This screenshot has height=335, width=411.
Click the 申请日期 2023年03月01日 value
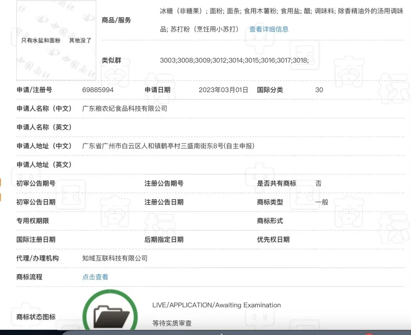click(223, 90)
